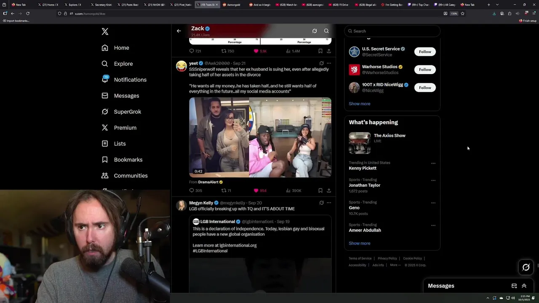Bookmark this page with the star icon
Viewport: 539px width, 303px height.
462,13
